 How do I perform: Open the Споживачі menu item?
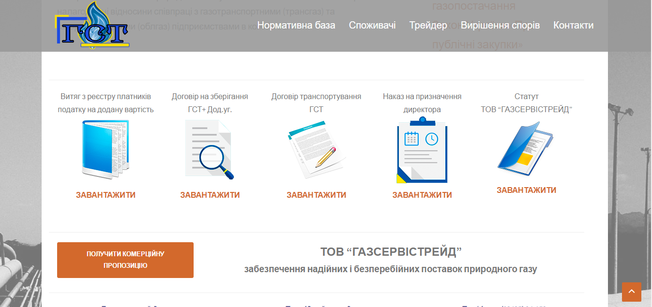coord(372,25)
